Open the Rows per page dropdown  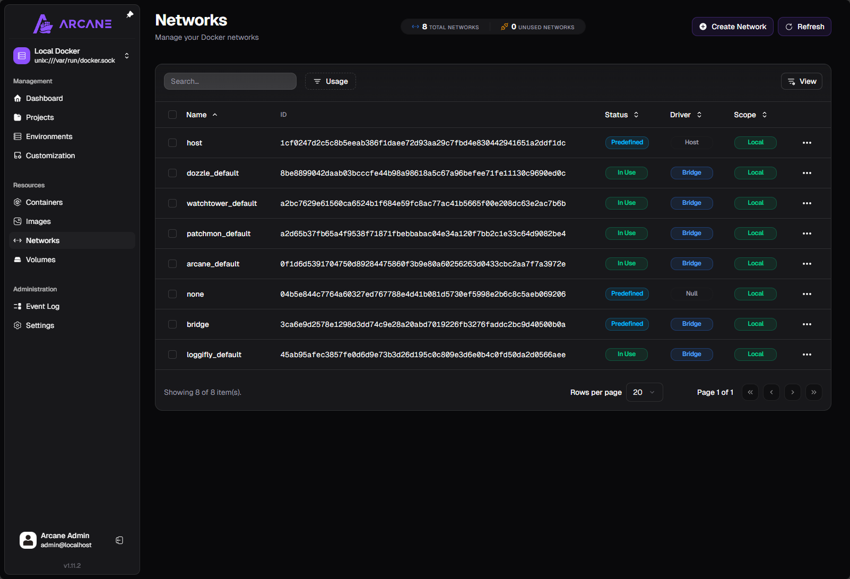pos(644,392)
